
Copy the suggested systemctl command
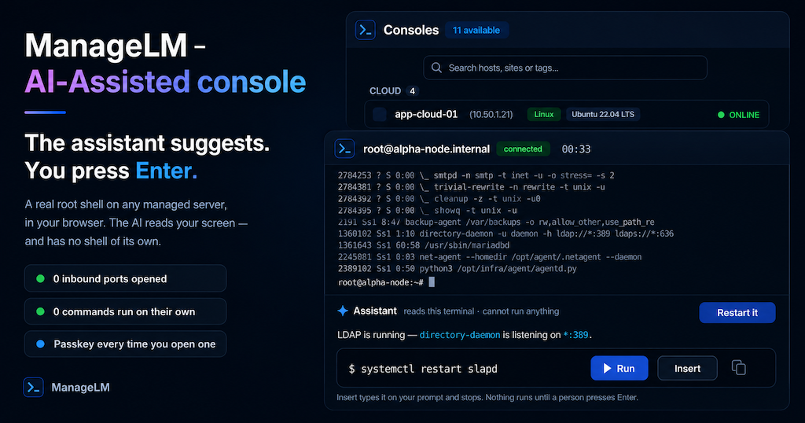(738, 367)
